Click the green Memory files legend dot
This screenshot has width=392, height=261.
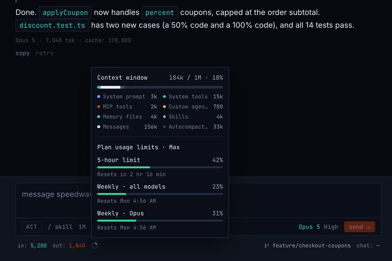[99, 117]
